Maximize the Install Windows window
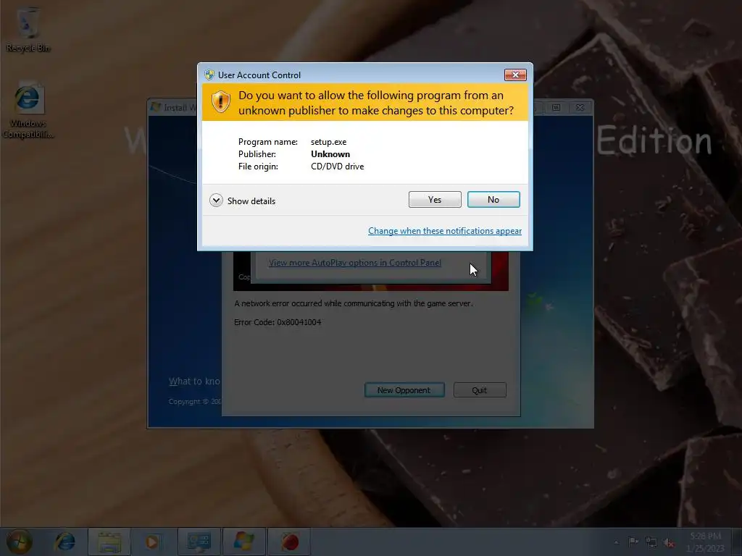 coord(556,108)
